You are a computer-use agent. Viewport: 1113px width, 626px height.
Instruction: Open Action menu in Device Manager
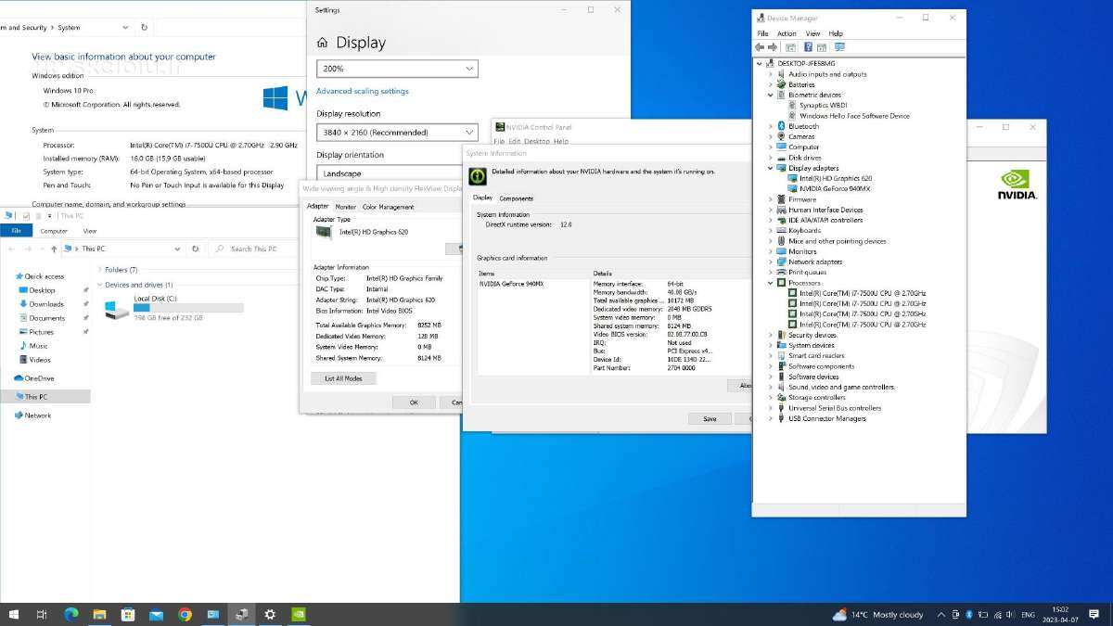787,33
